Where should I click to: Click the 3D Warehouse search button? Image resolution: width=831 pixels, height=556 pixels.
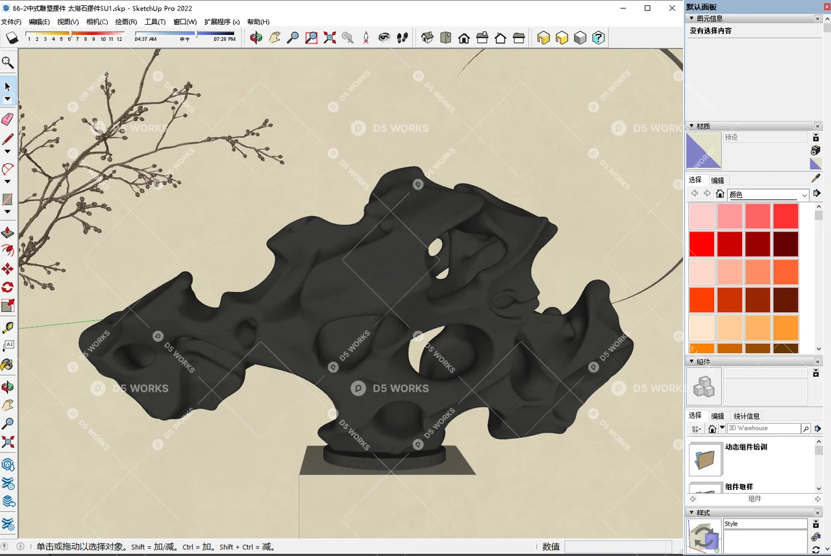[x=806, y=429]
